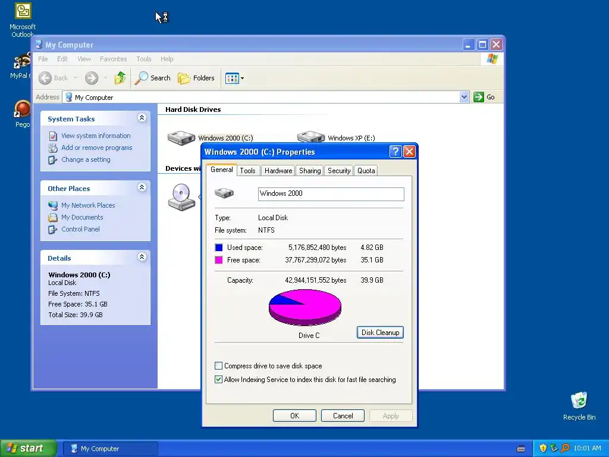Viewport: 609px width, 457px height.
Task: Click OK in Properties dialog
Action: click(294, 416)
